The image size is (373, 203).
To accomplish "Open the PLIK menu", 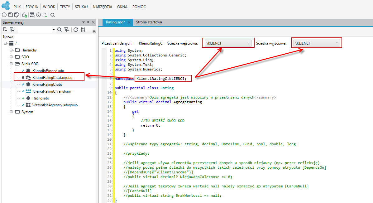I will tap(17, 7).
